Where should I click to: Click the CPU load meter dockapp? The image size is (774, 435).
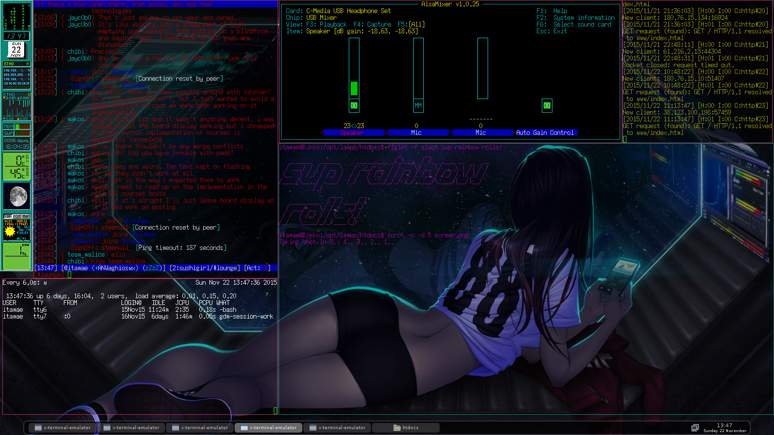pyautogui.click(x=16, y=256)
